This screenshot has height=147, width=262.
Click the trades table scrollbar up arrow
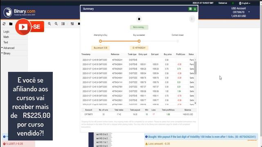coord(195,60)
